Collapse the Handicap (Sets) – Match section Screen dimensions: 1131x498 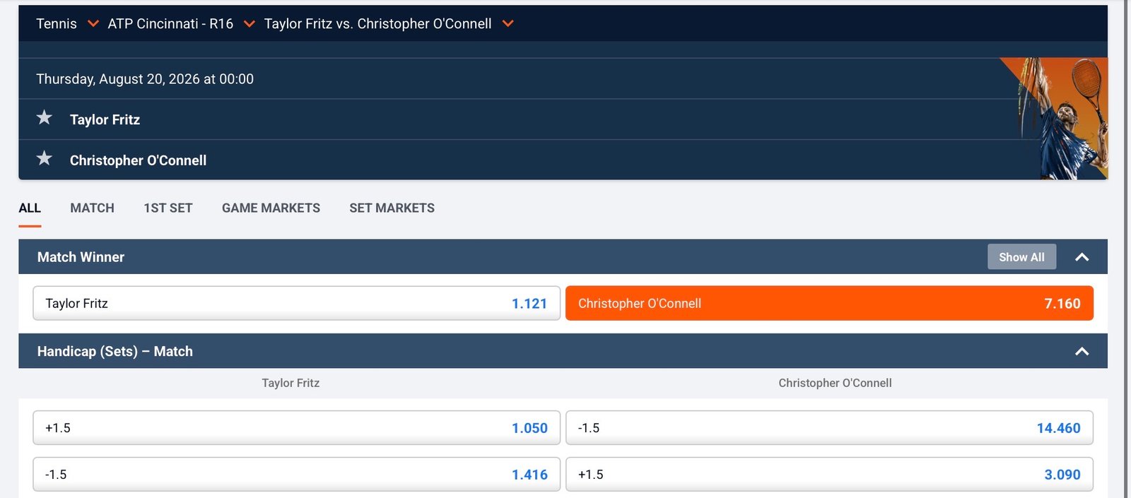point(1082,351)
